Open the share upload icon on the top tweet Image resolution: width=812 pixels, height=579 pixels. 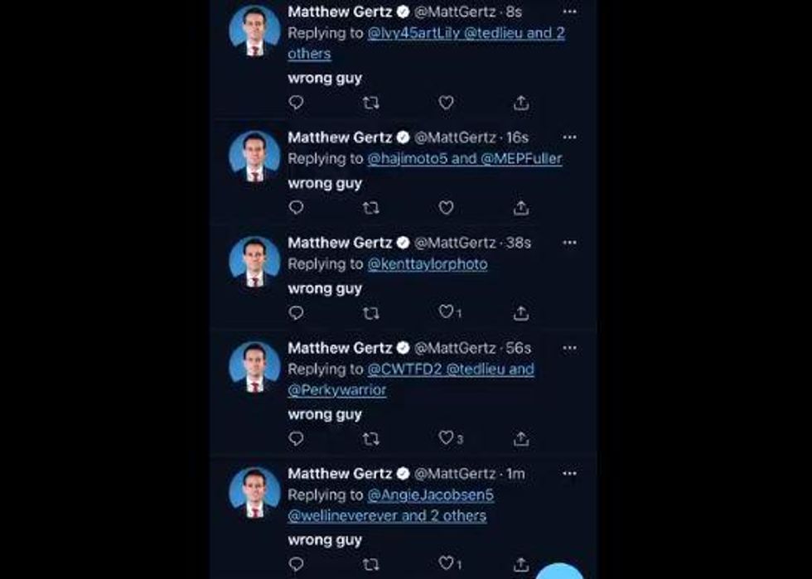click(521, 104)
